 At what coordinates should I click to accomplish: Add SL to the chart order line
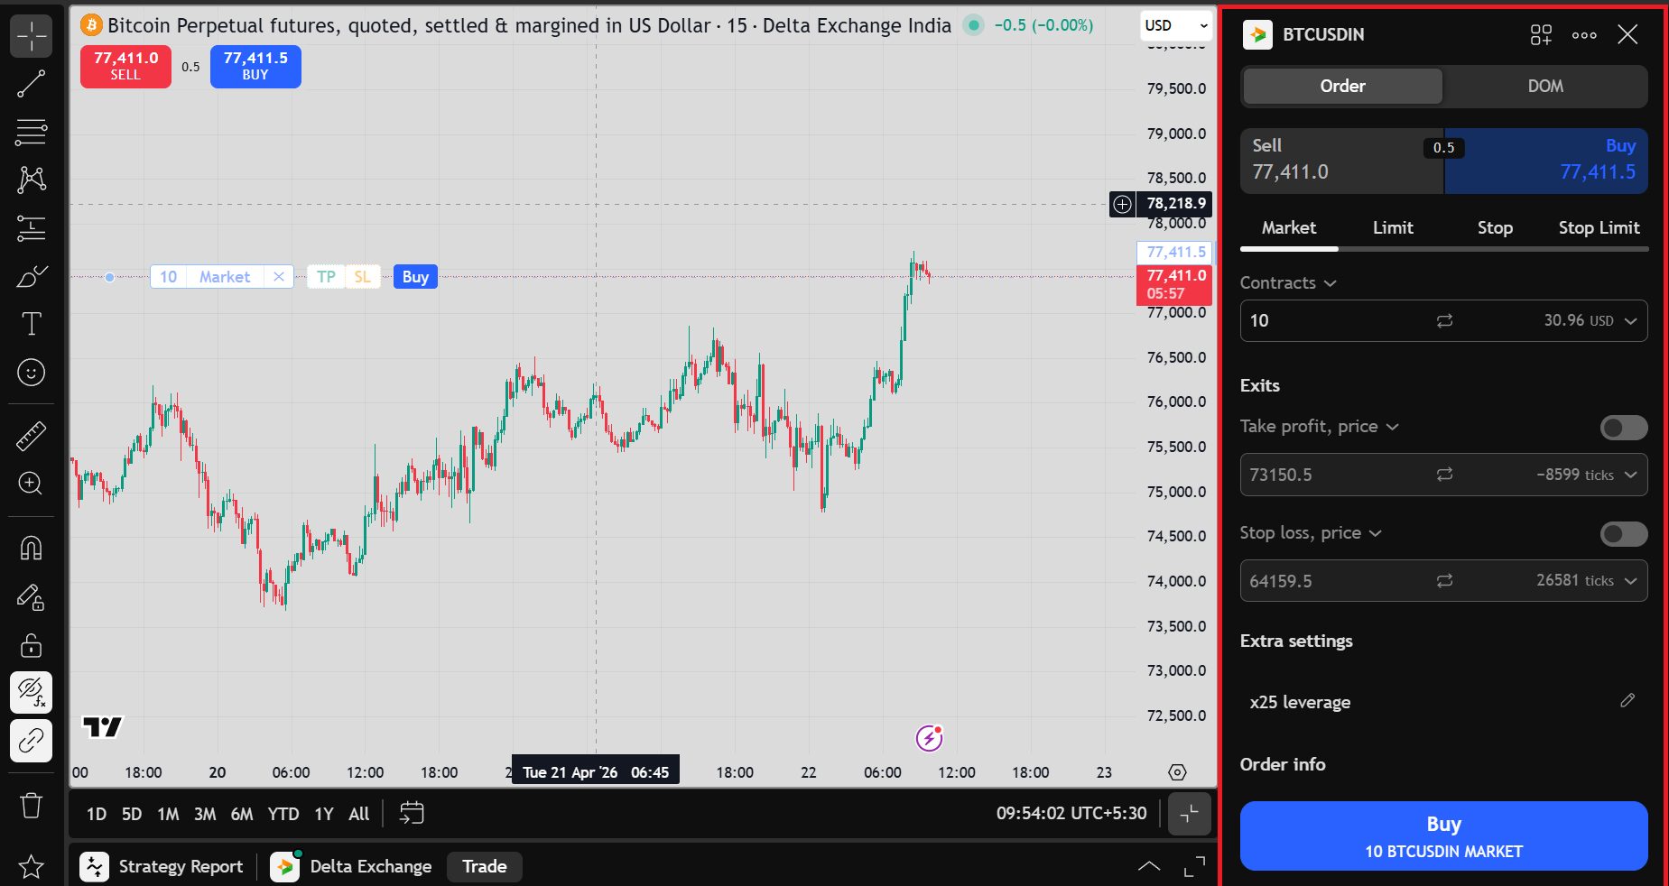click(x=362, y=277)
